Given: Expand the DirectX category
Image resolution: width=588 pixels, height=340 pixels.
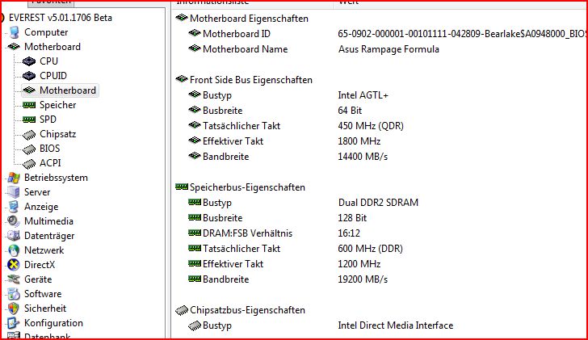Looking at the screenshot, I should [x=40, y=265].
